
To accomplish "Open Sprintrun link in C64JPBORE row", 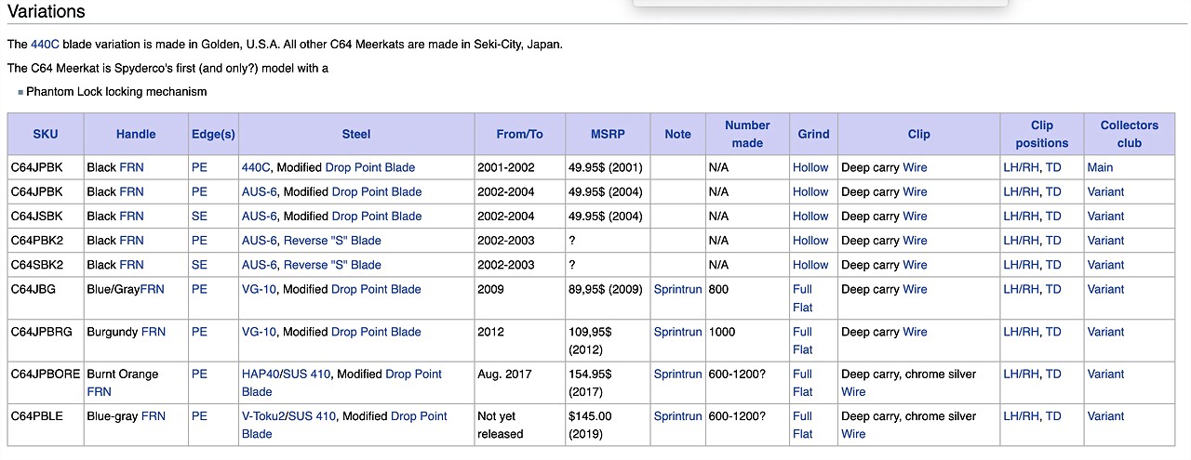I will 677,374.
